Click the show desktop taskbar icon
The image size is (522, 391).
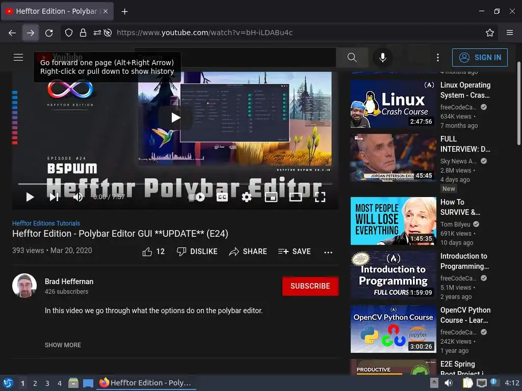(88, 383)
